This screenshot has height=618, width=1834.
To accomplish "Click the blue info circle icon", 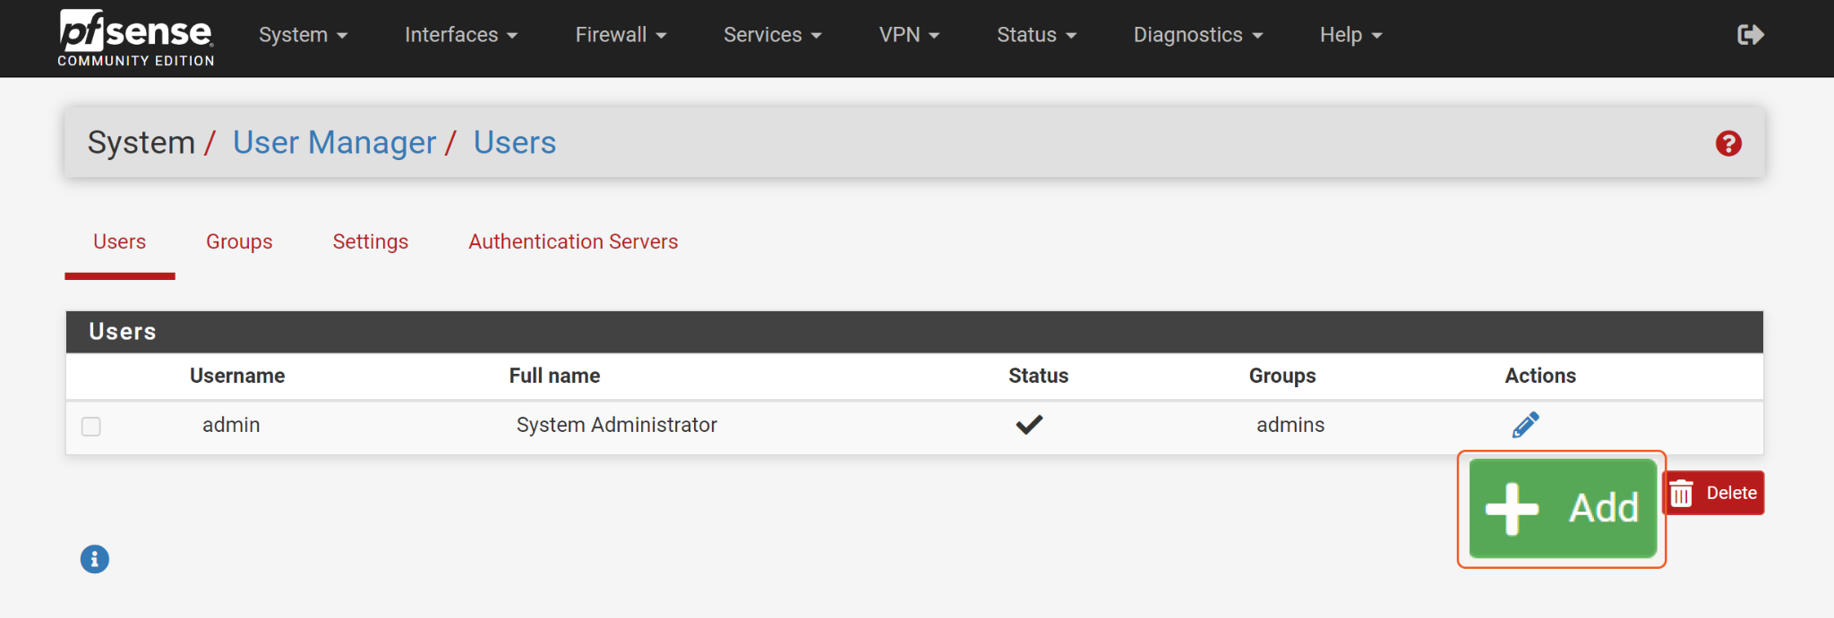I will 95,559.
